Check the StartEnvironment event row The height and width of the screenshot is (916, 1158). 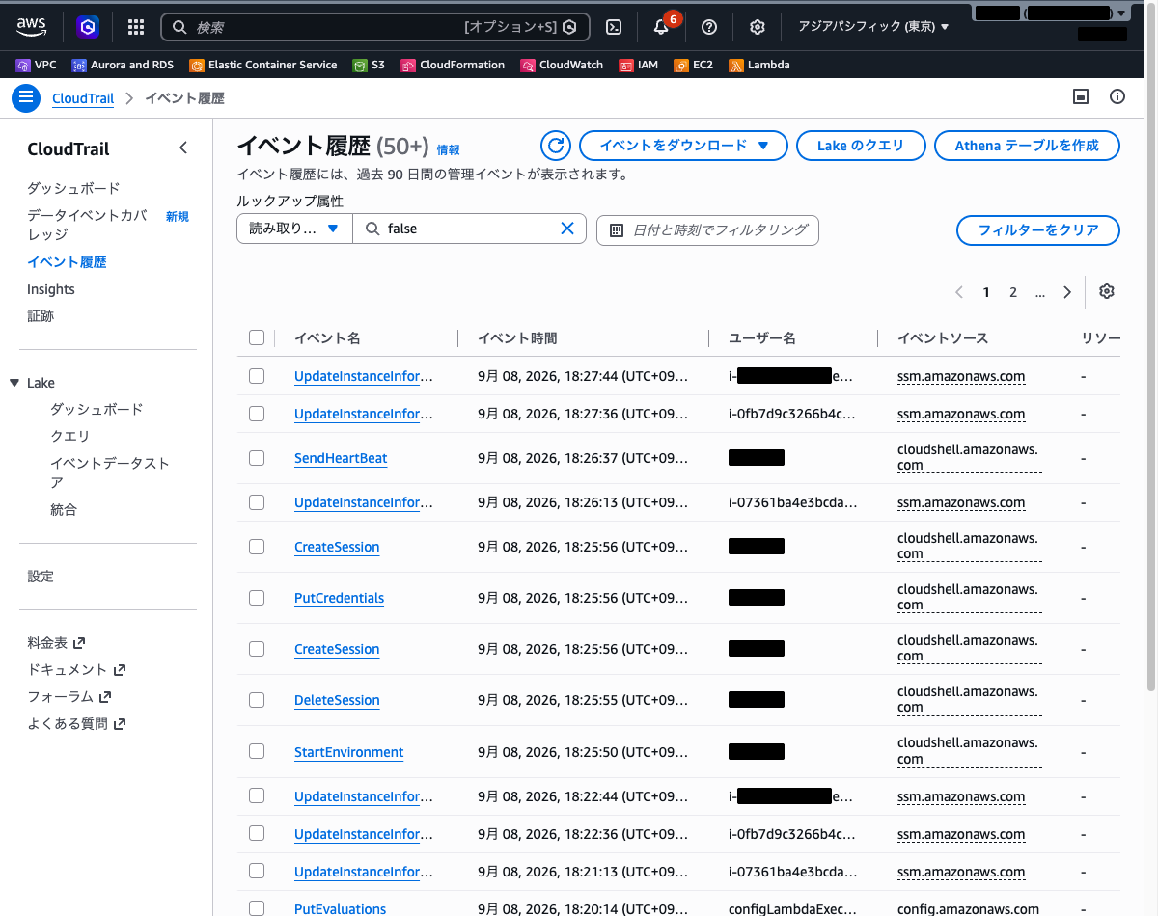tap(256, 751)
